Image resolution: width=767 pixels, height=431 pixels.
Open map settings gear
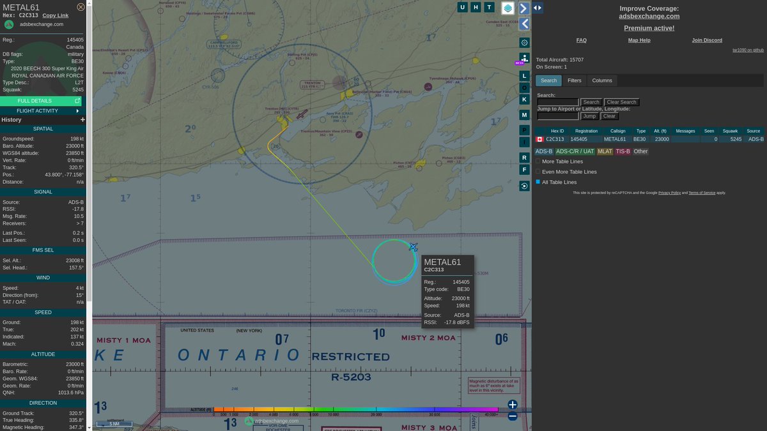[x=524, y=43]
